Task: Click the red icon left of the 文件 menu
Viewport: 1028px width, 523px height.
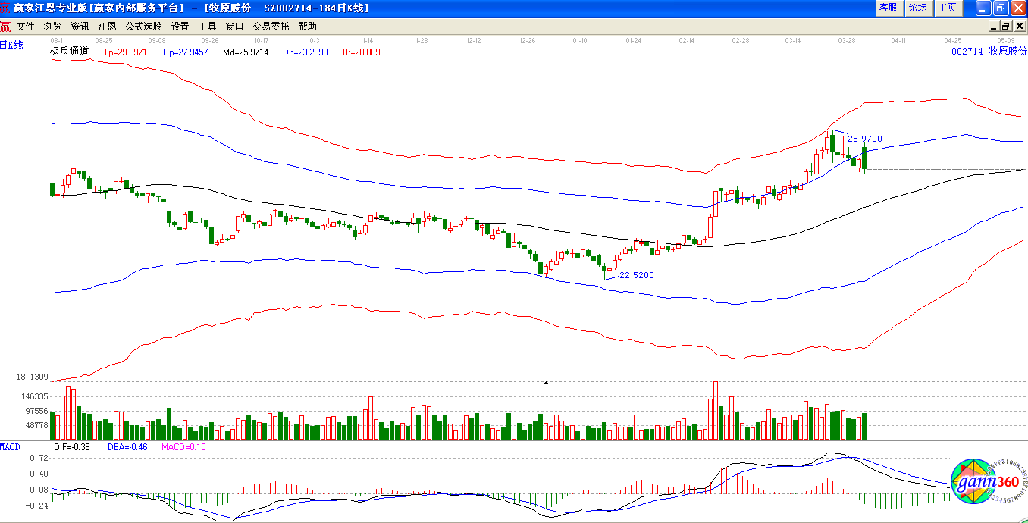Action: tap(5, 26)
